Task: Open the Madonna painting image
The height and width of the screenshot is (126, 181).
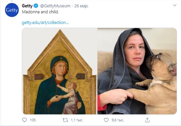Action: click(x=60, y=71)
